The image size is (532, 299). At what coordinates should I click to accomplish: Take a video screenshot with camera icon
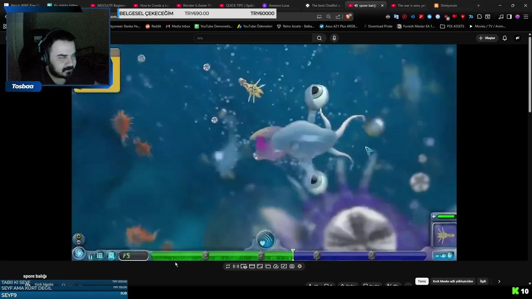[x=292, y=266]
